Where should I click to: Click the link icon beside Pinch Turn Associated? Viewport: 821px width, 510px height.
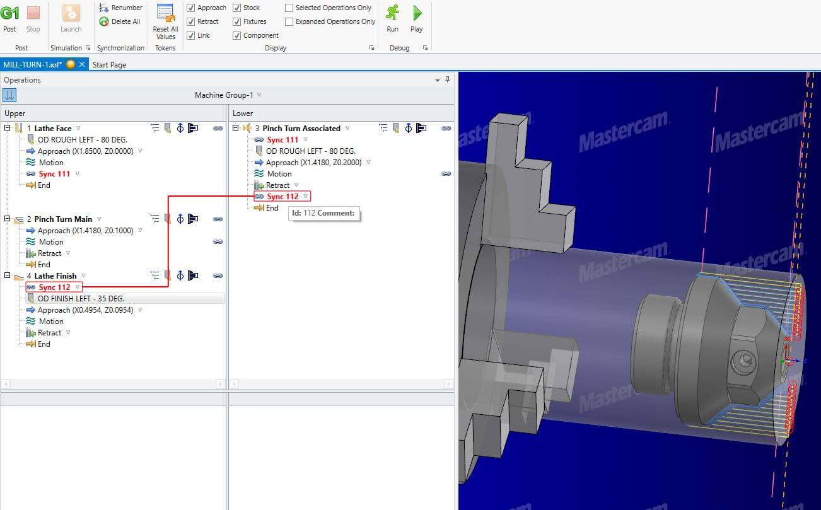(446, 128)
